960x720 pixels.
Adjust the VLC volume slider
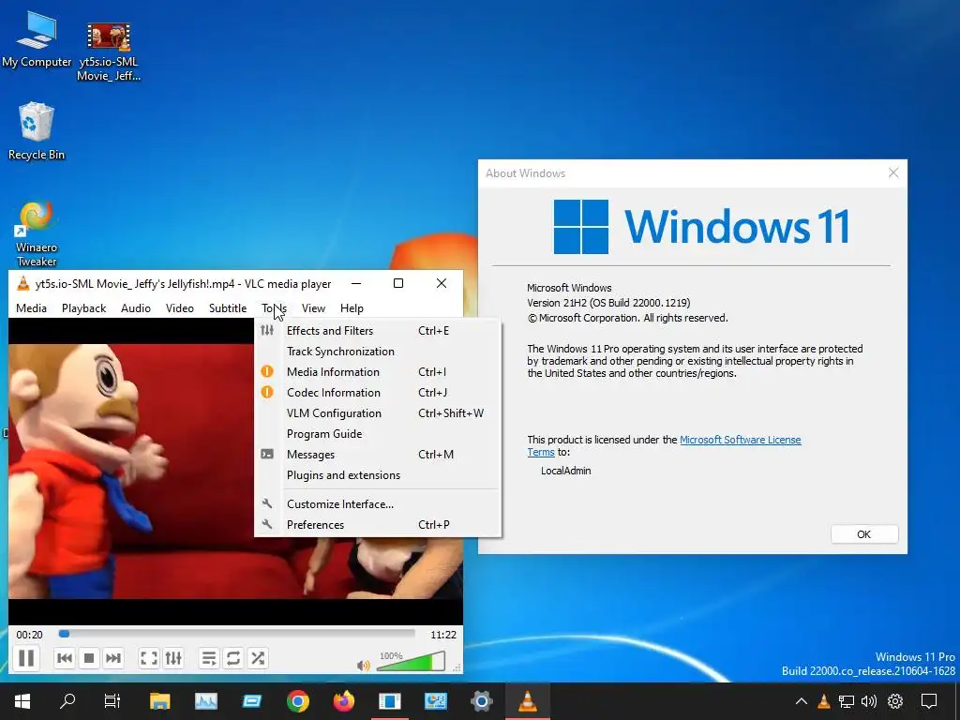pyautogui.click(x=411, y=661)
